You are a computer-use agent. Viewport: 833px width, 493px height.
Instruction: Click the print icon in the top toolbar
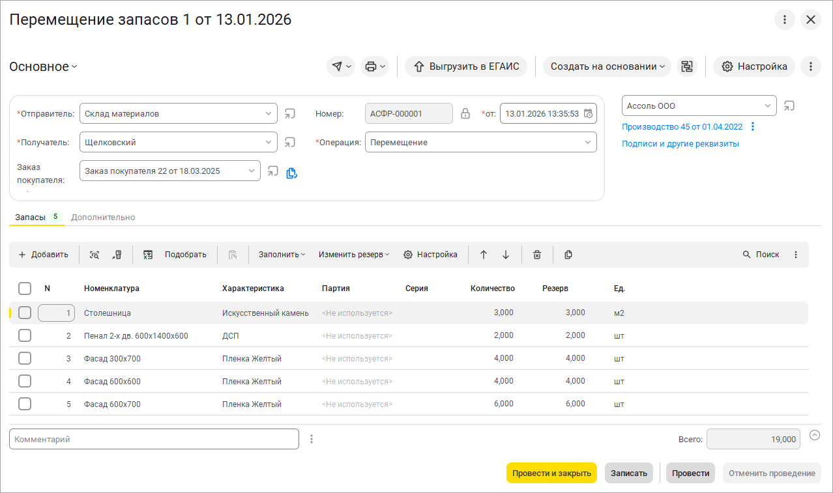click(374, 66)
